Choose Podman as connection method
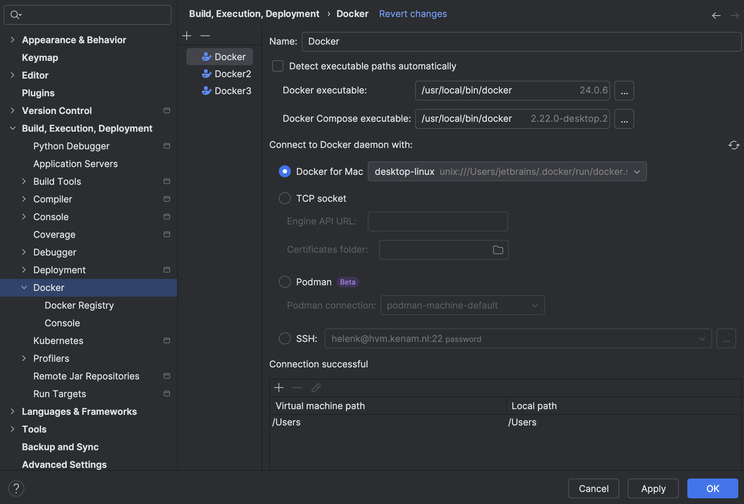The height and width of the screenshot is (504, 744). (x=284, y=282)
